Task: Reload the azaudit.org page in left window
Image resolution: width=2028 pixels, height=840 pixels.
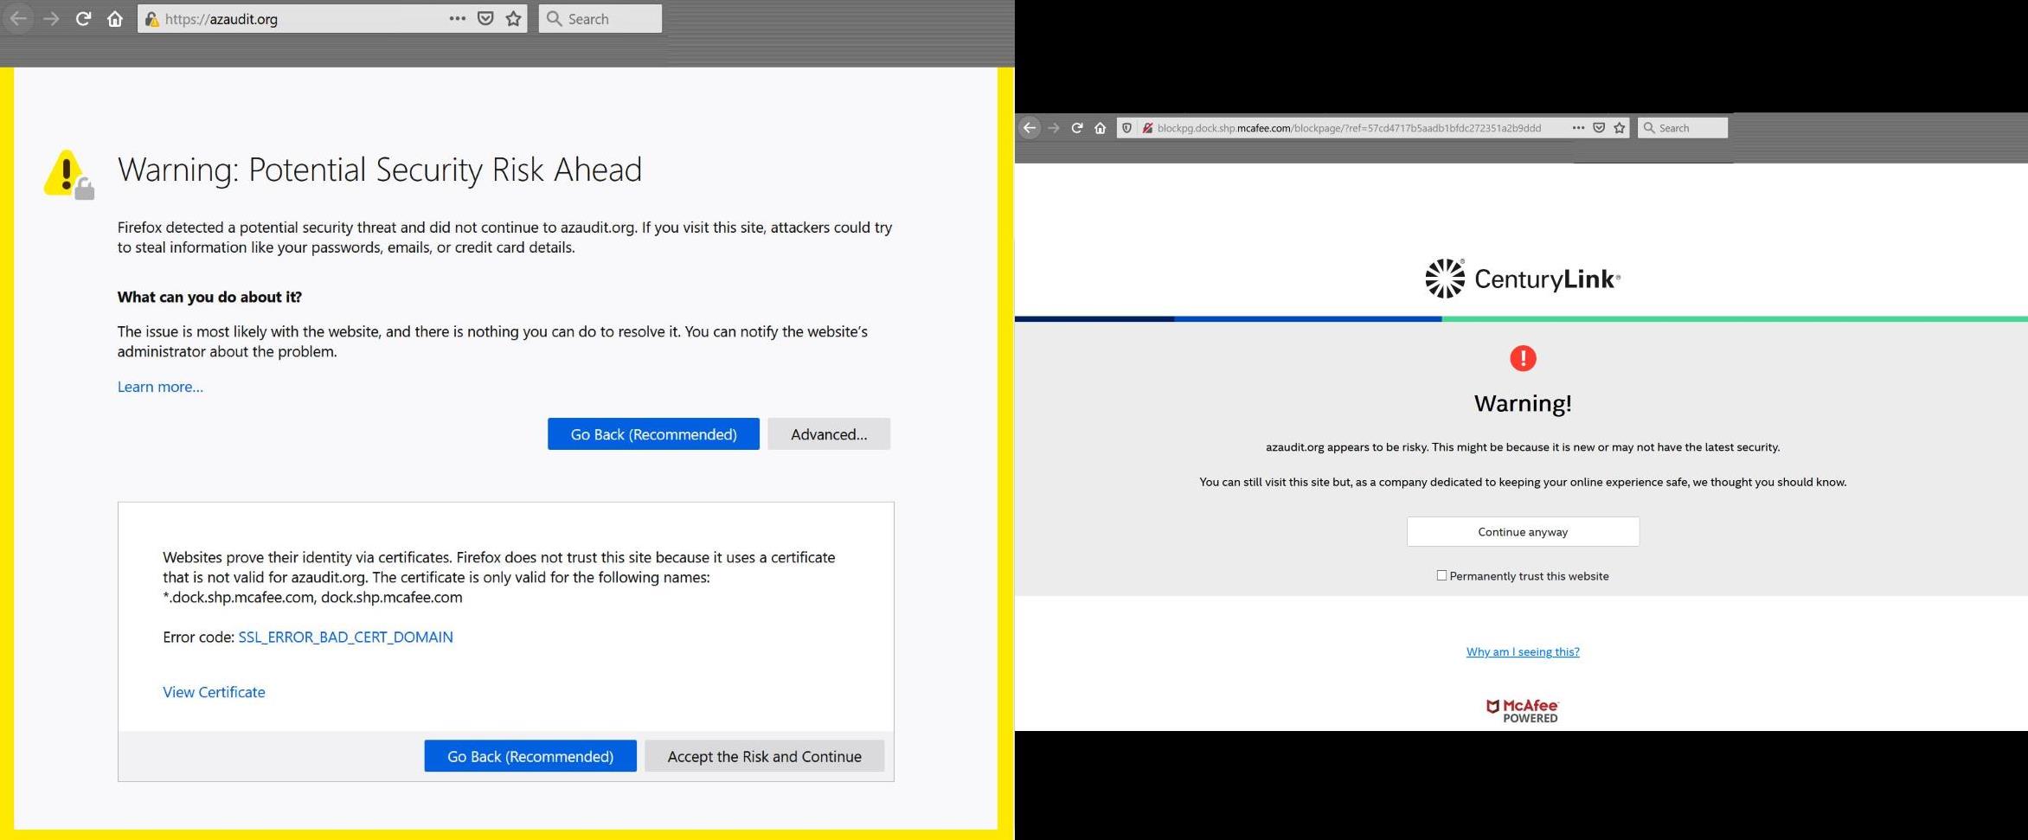Action: point(83,18)
